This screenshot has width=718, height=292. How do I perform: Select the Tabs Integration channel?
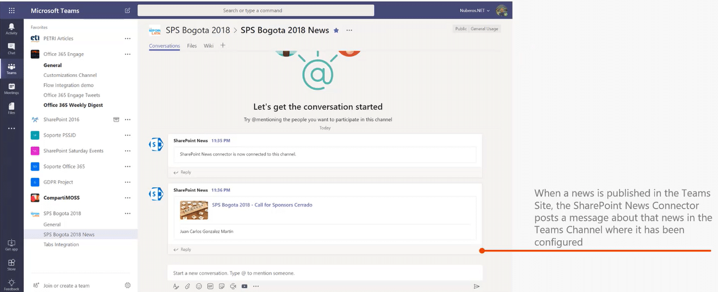tap(61, 244)
